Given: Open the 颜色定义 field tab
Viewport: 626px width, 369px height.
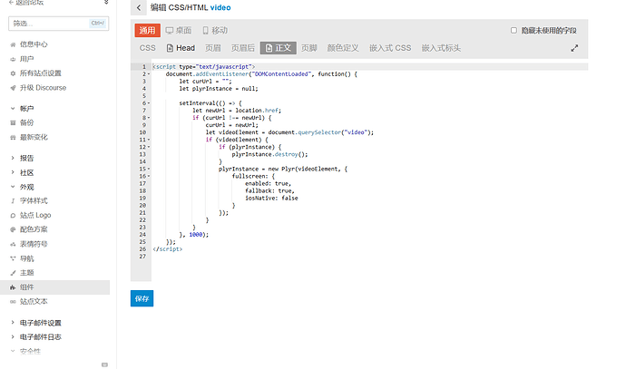Looking at the screenshot, I should click(343, 48).
